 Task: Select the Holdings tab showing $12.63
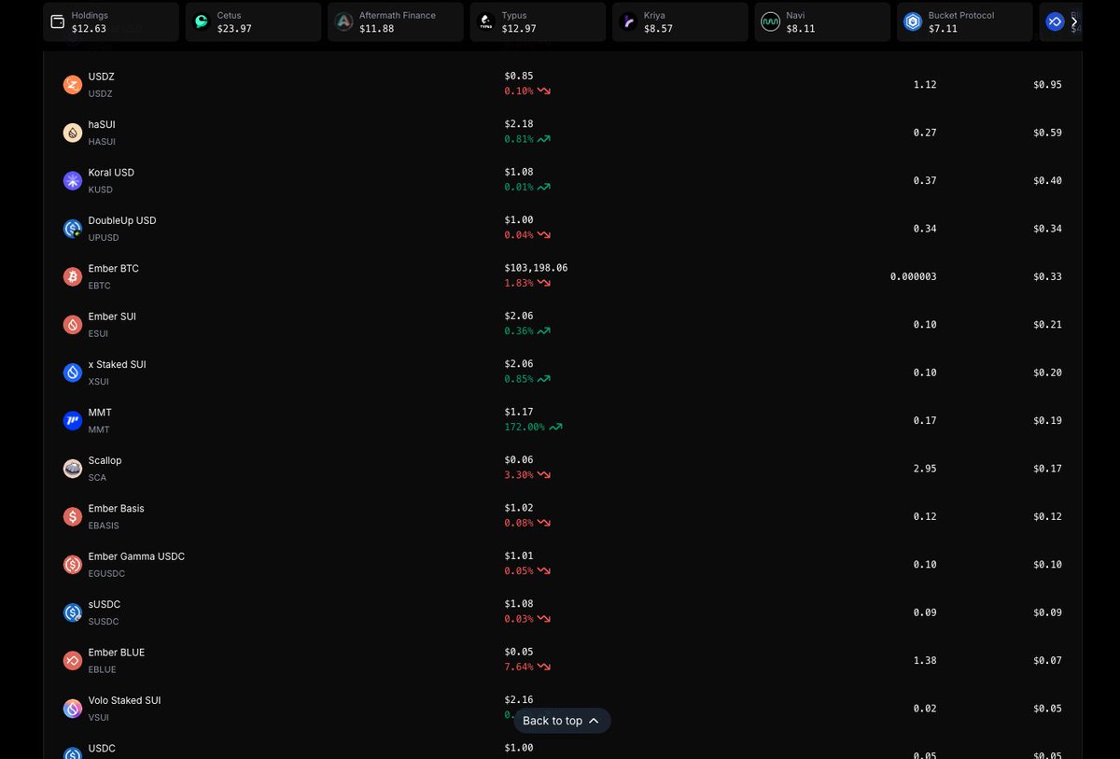click(x=111, y=21)
